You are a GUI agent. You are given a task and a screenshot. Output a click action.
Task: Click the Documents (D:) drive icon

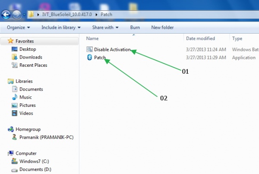point(15,170)
